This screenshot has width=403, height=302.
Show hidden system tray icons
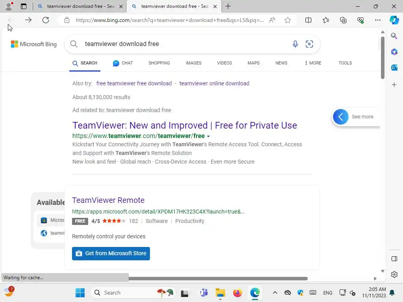coord(275,293)
